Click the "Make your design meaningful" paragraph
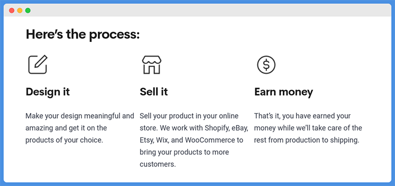This screenshot has width=395, height=186. (x=80, y=128)
